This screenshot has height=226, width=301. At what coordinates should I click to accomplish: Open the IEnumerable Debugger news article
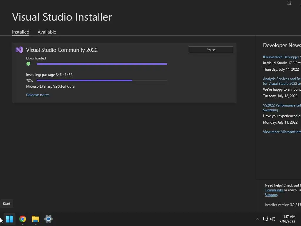pyautogui.click(x=282, y=57)
